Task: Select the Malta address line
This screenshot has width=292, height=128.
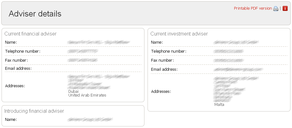Action: 219,105
